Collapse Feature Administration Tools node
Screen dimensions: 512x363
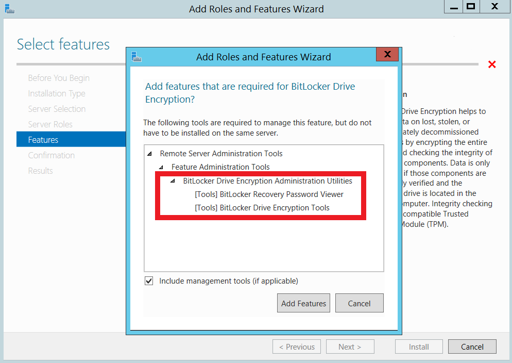coord(161,167)
